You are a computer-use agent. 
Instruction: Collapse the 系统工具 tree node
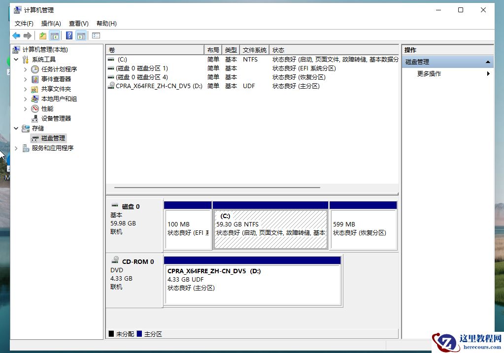pyautogui.click(x=16, y=59)
